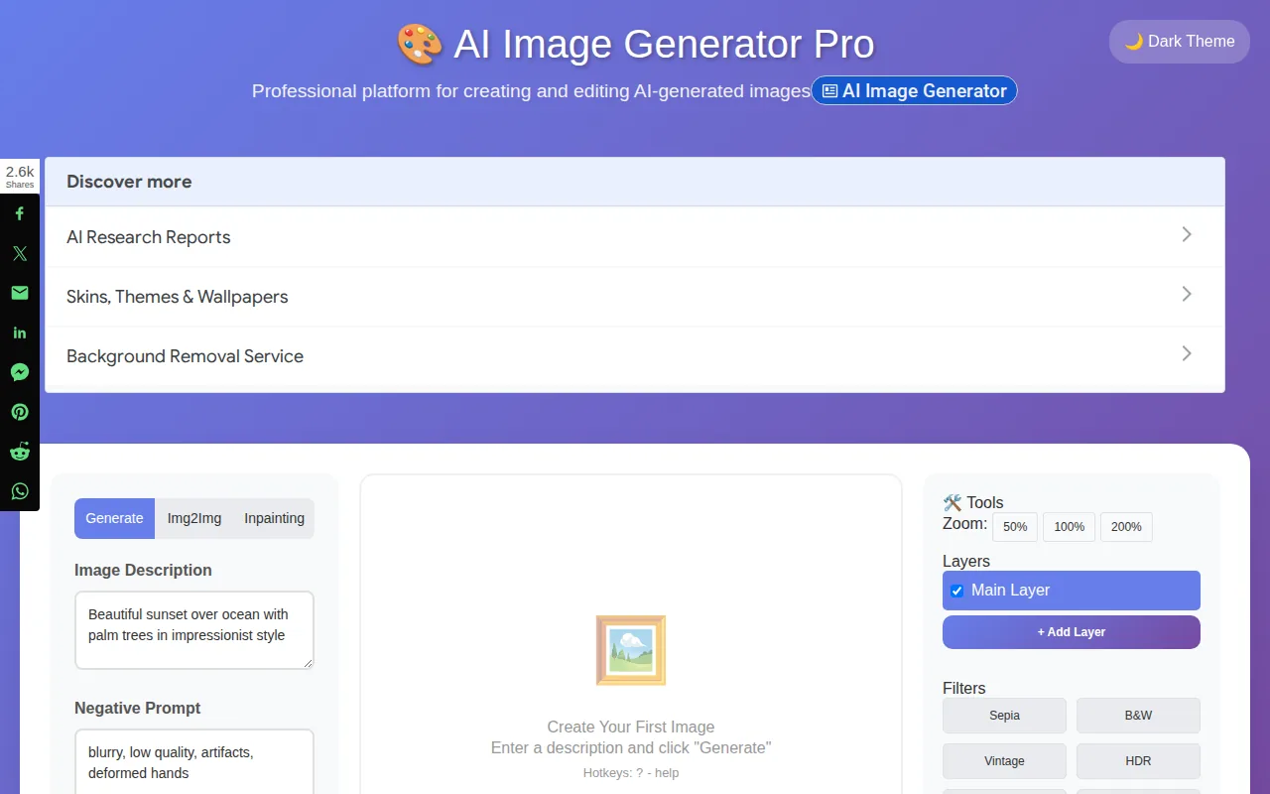Select the Generate tab
This screenshot has height=794, width=1270.
pyautogui.click(x=114, y=518)
